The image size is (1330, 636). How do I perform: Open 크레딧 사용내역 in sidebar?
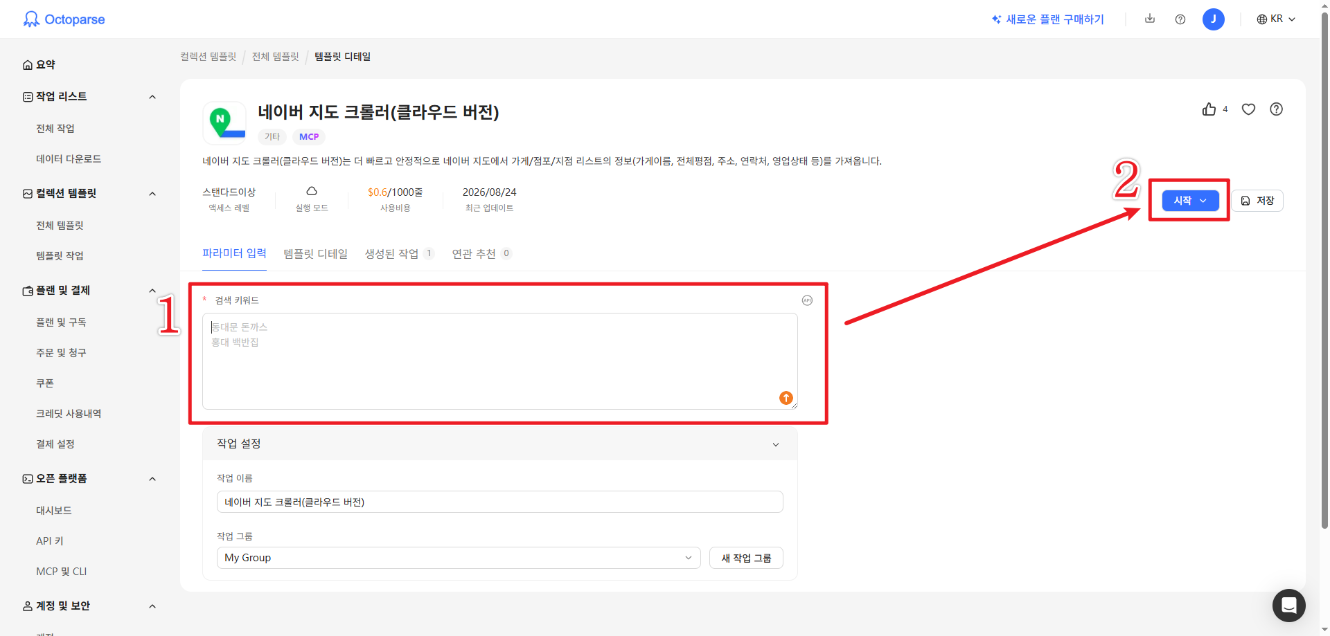pos(69,414)
